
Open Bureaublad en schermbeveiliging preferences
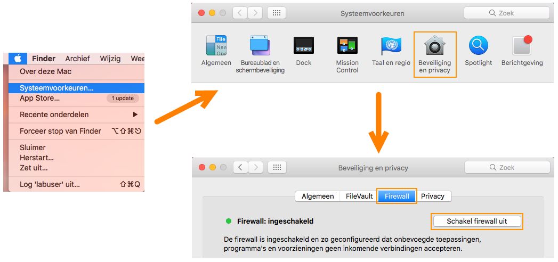pyautogui.click(x=260, y=54)
